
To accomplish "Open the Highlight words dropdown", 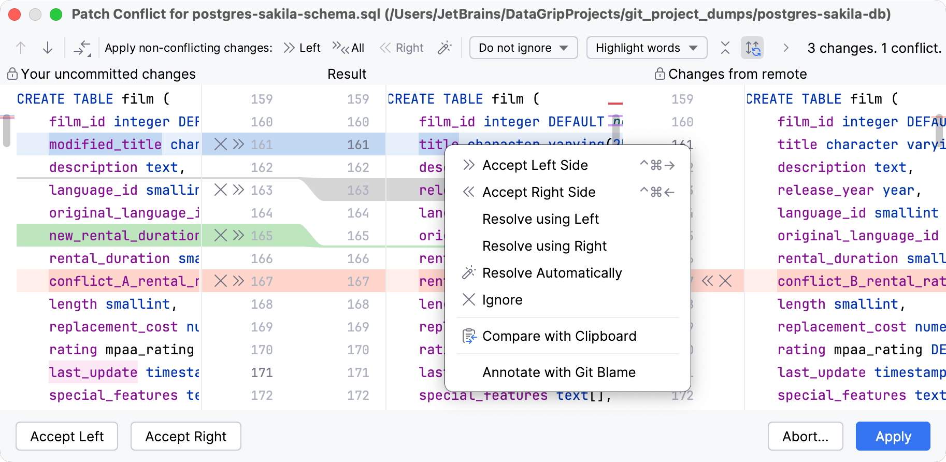I will [x=647, y=48].
